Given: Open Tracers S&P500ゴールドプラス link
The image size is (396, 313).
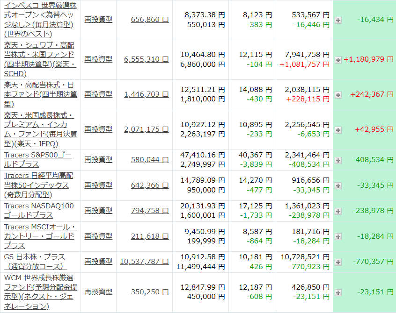Looking at the screenshot, I should (x=38, y=159).
